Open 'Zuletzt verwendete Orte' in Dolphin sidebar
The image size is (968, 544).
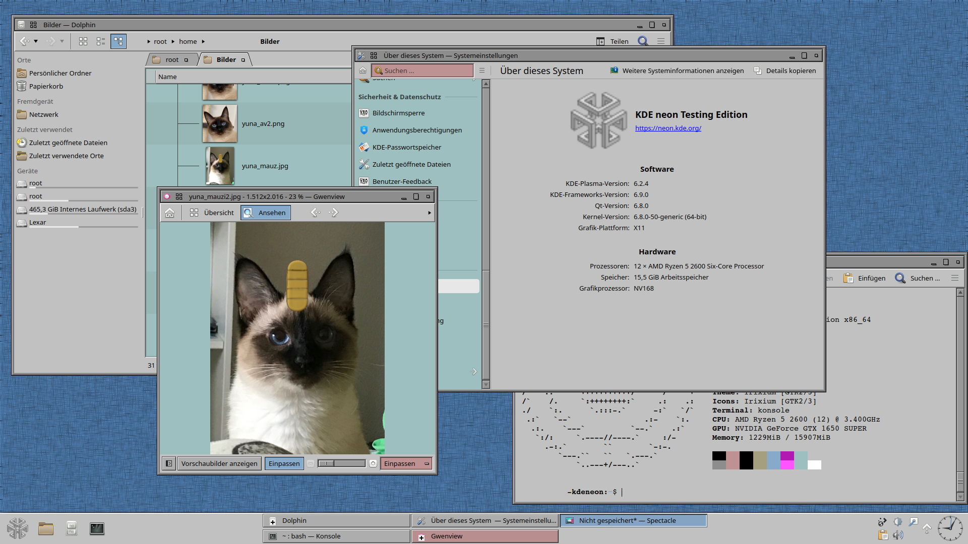point(60,156)
